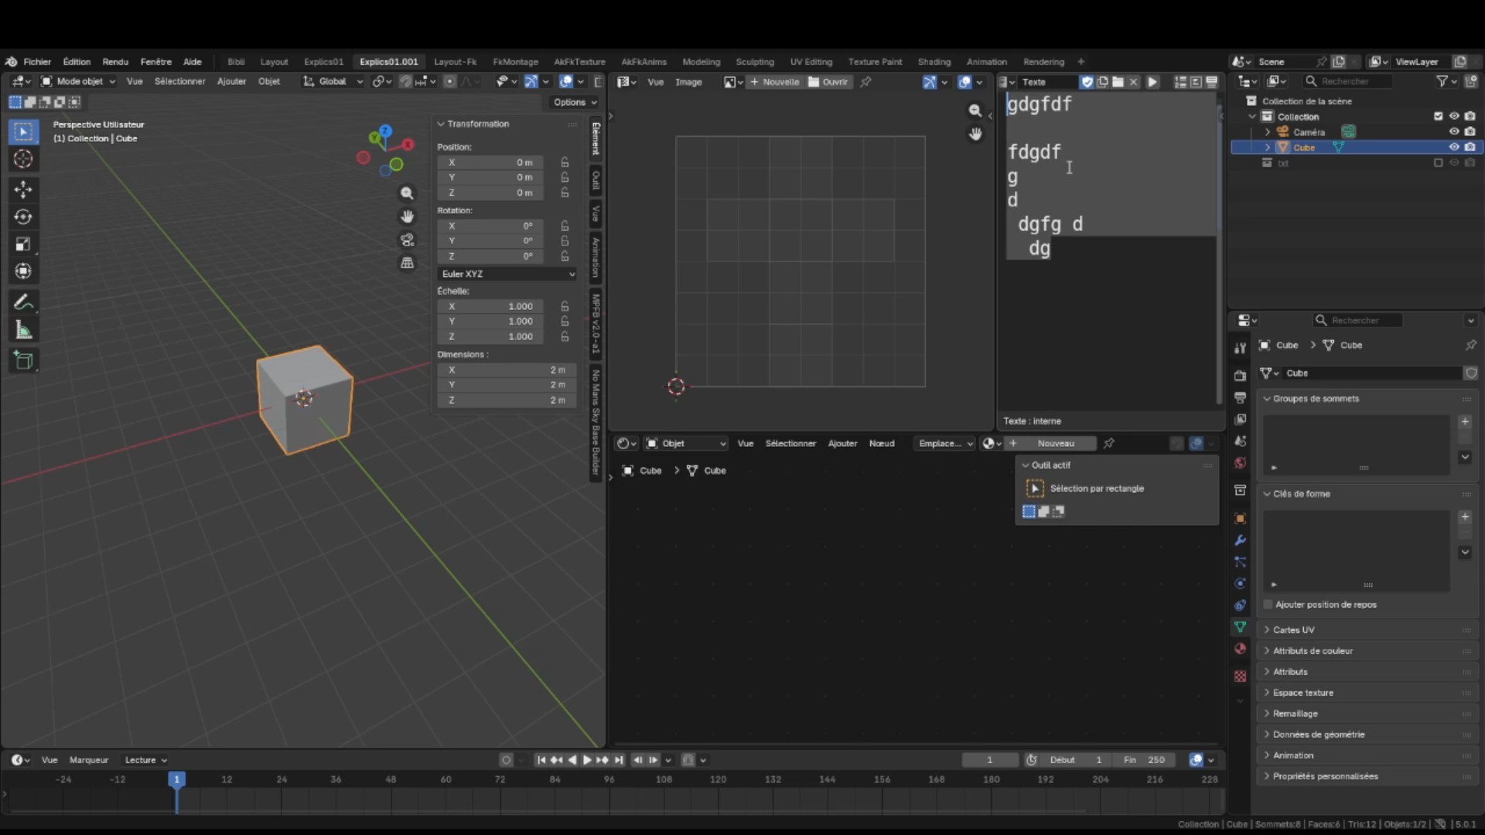
Task: Click the Position X field
Action: pos(490,162)
